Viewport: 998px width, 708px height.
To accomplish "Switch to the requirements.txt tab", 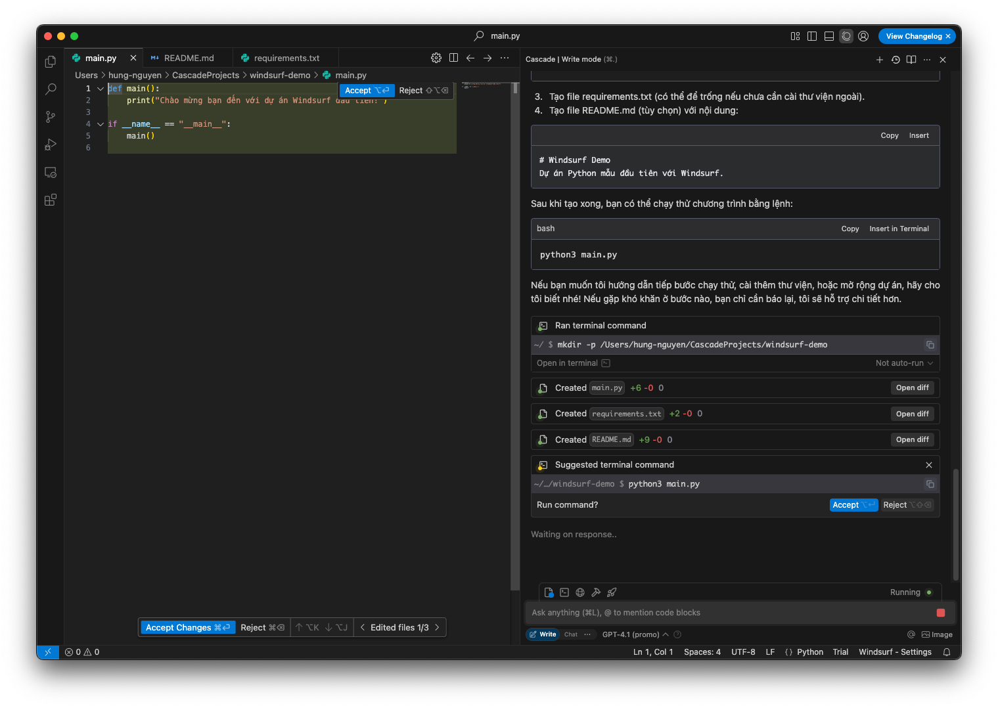I will (x=286, y=58).
